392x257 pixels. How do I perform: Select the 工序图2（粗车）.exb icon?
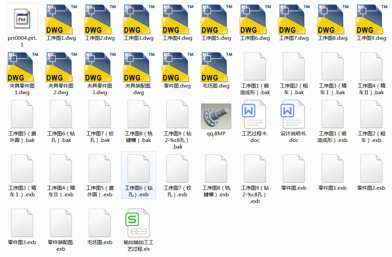[x=371, y=114]
